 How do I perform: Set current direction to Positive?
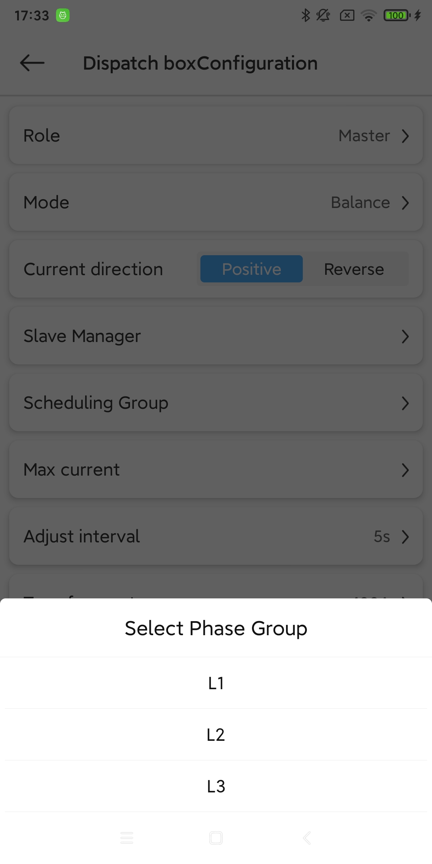pyautogui.click(x=251, y=269)
